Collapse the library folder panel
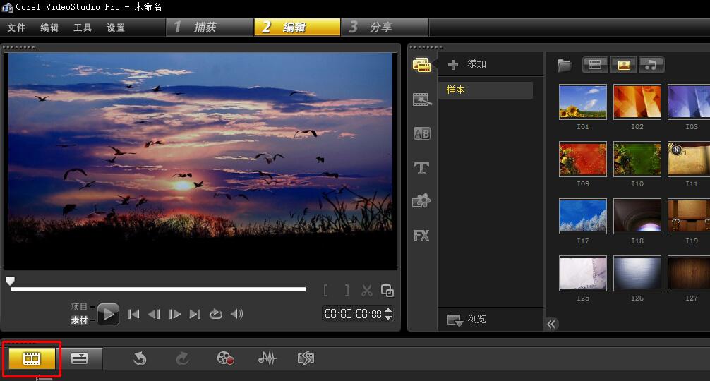The width and height of the screenshot is (710, 381). coord(552,324)
